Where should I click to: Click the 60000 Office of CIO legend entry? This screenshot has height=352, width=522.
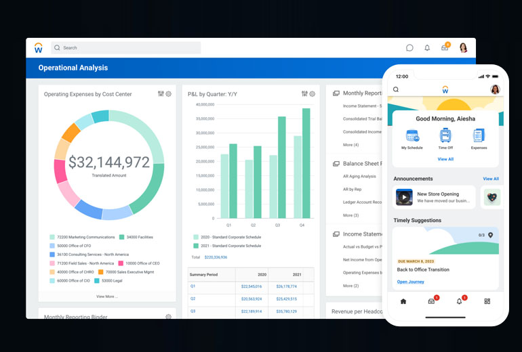(70, 281)
